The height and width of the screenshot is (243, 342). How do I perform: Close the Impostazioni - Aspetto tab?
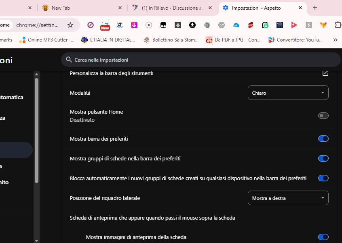300,8
